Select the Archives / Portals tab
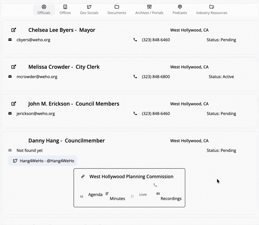Viewport: 259px width, 225px height. click(x=149, y=10)
